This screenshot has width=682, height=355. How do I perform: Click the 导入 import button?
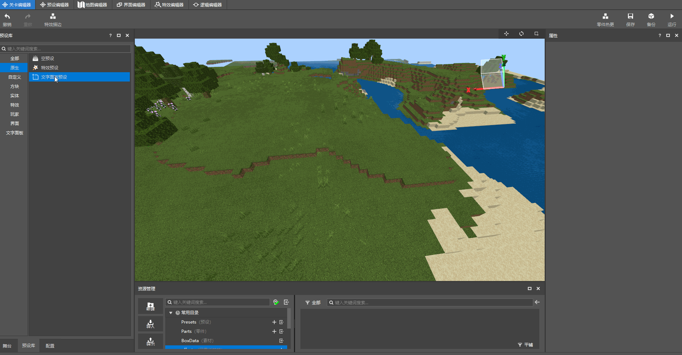[x=151, y=324]
